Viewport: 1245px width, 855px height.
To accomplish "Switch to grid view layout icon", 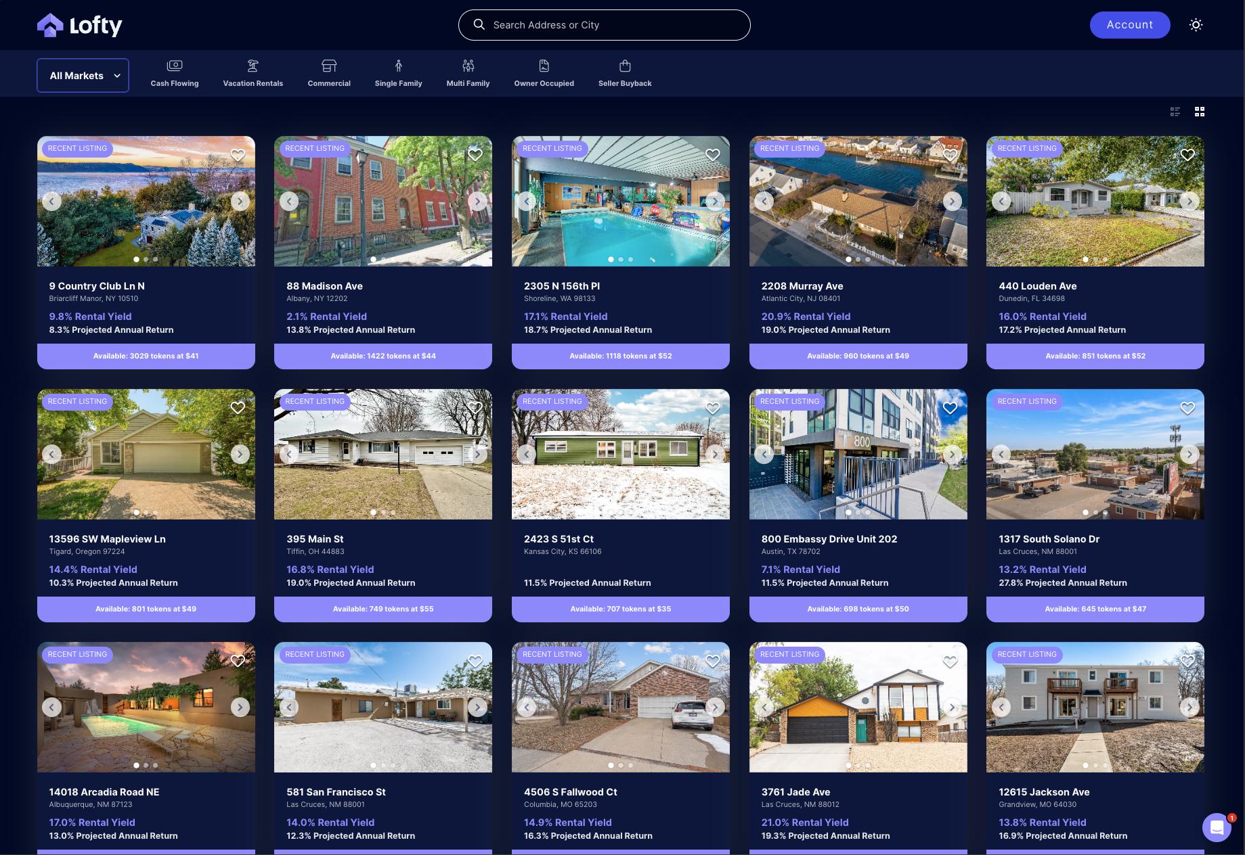I will 1199,112.
